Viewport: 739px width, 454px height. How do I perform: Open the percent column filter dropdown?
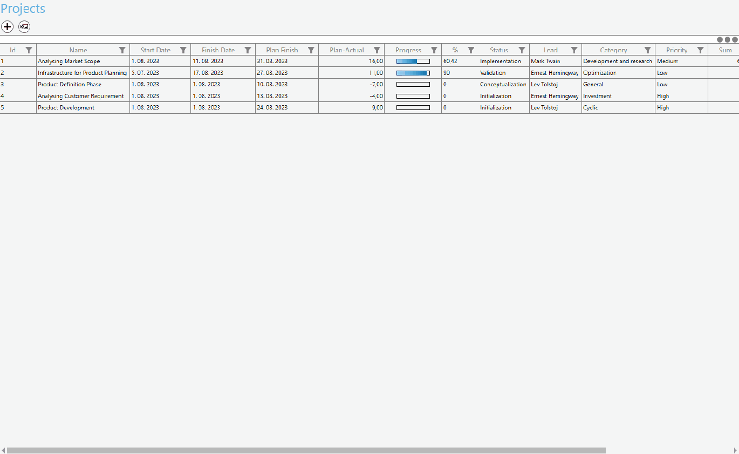(x=471, y=50)
